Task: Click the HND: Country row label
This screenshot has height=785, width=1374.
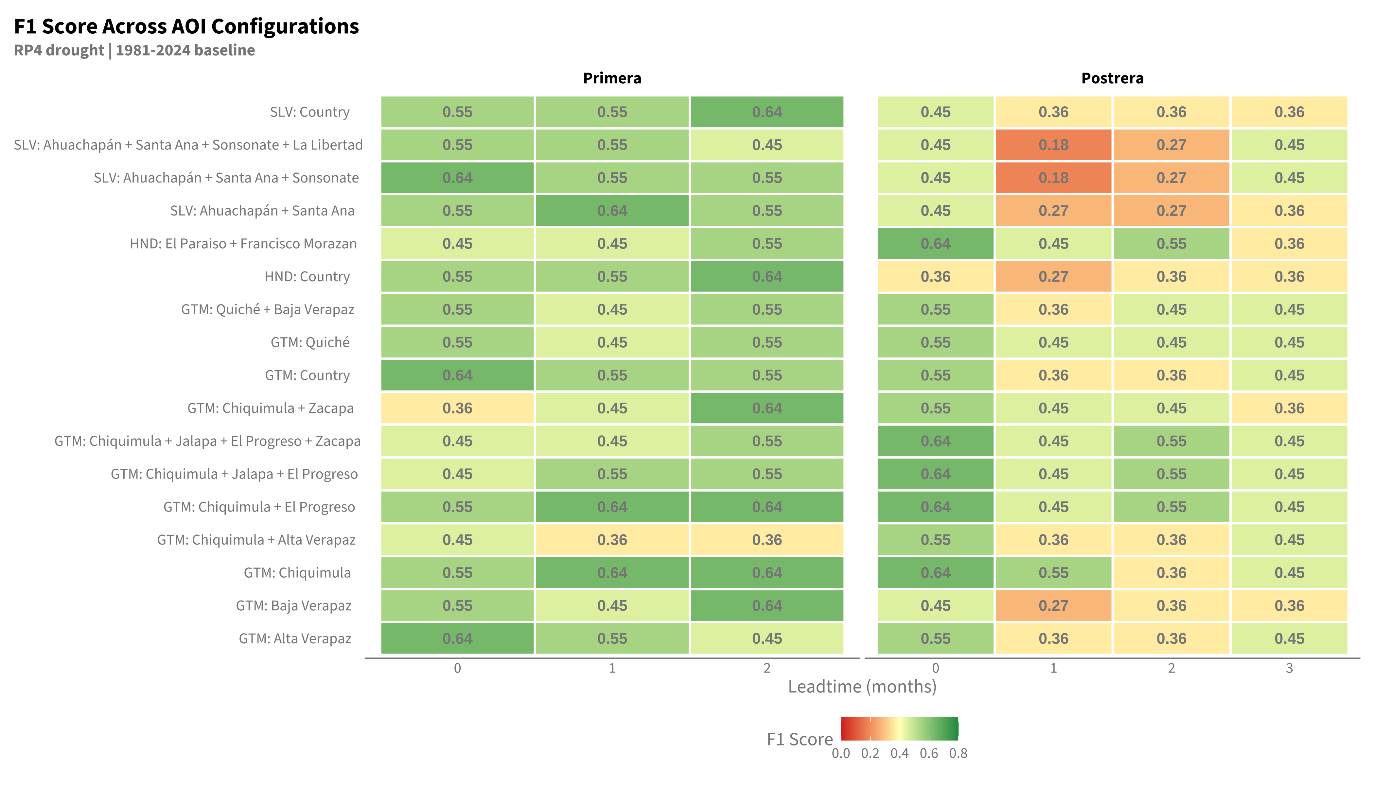Action: (307, 277)
